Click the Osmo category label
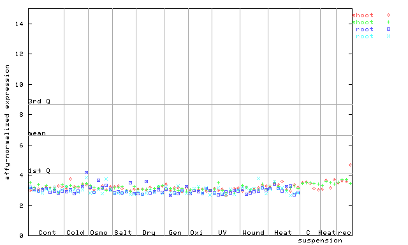The width and height of the screenshot is (408, 245). click(99, 232)
